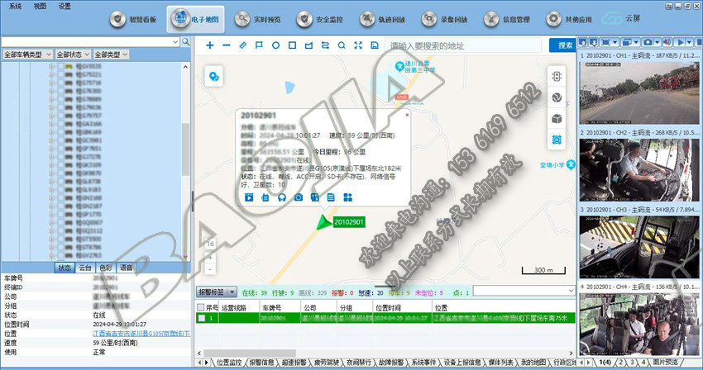The width and height of the screenshot is (703, 370).
Task: Click the zoom in plus icon on map toolbar
Action: [x=210, y=45]
